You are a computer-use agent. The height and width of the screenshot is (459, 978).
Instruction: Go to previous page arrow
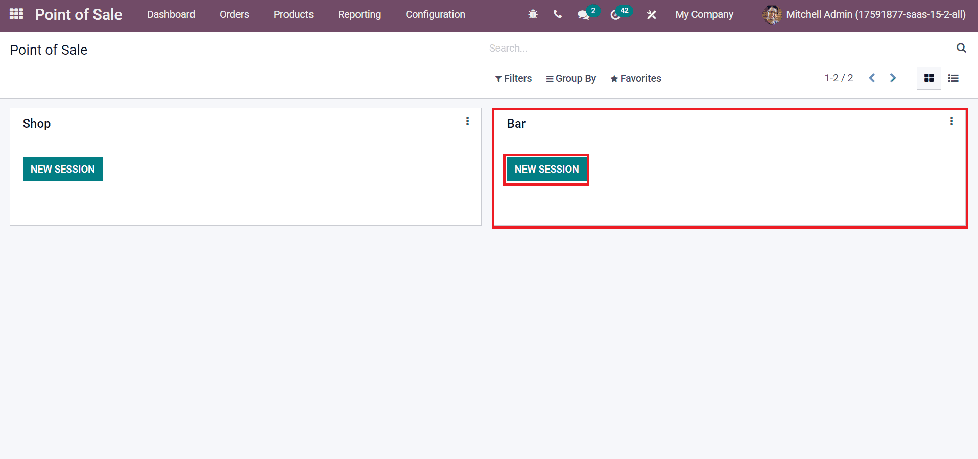[x=872, y=78]
